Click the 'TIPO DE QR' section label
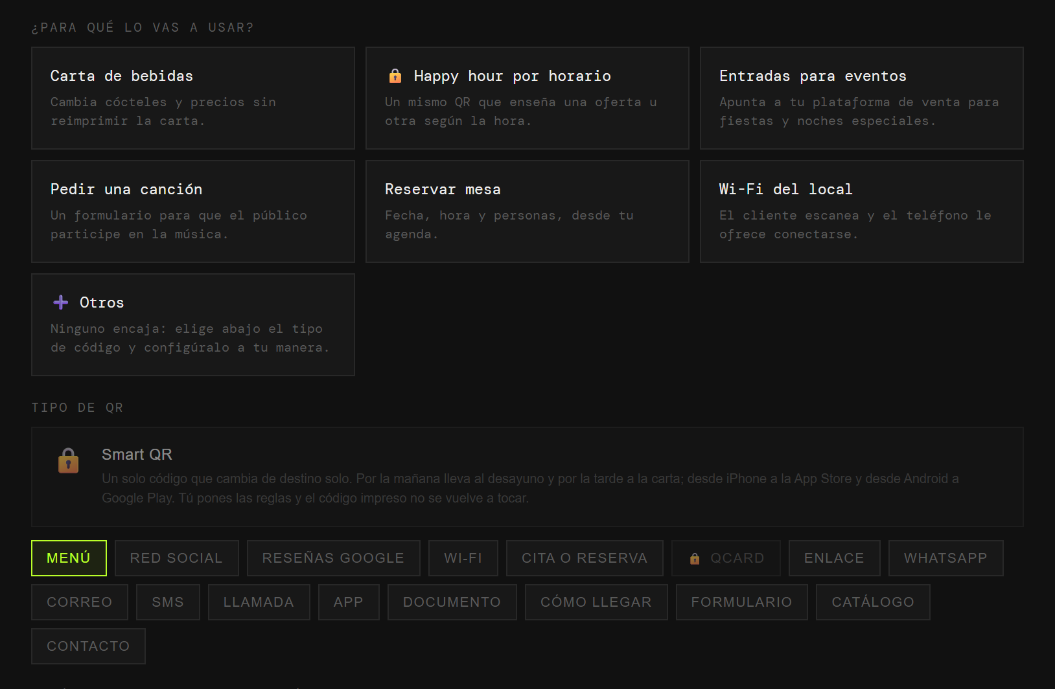Image resolution: width=1055 pixels, height=689 pixels. tap(77, 407)
